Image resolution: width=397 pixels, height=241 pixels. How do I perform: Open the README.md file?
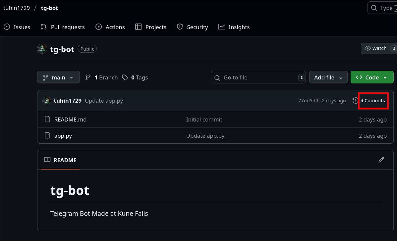click(70, 120)
